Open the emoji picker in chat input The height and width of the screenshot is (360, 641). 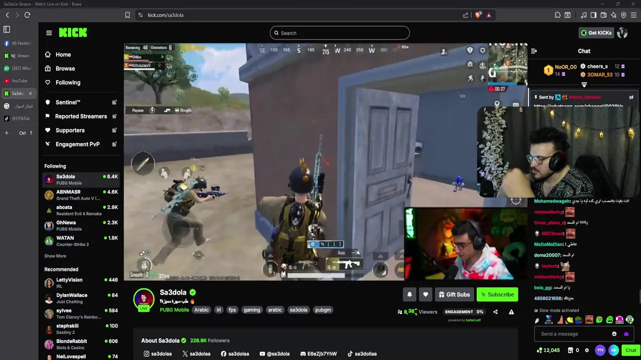[x=614, y=334]
